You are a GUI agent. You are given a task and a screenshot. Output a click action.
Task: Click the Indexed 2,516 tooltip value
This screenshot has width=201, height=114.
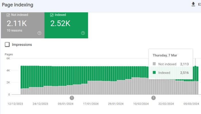pyautogui.click(x=184, y=73)
